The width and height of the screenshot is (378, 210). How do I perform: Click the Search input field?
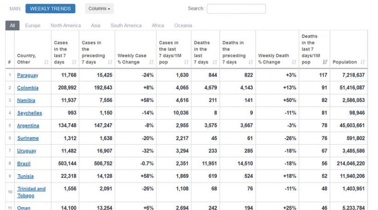(x=236, y=8)
